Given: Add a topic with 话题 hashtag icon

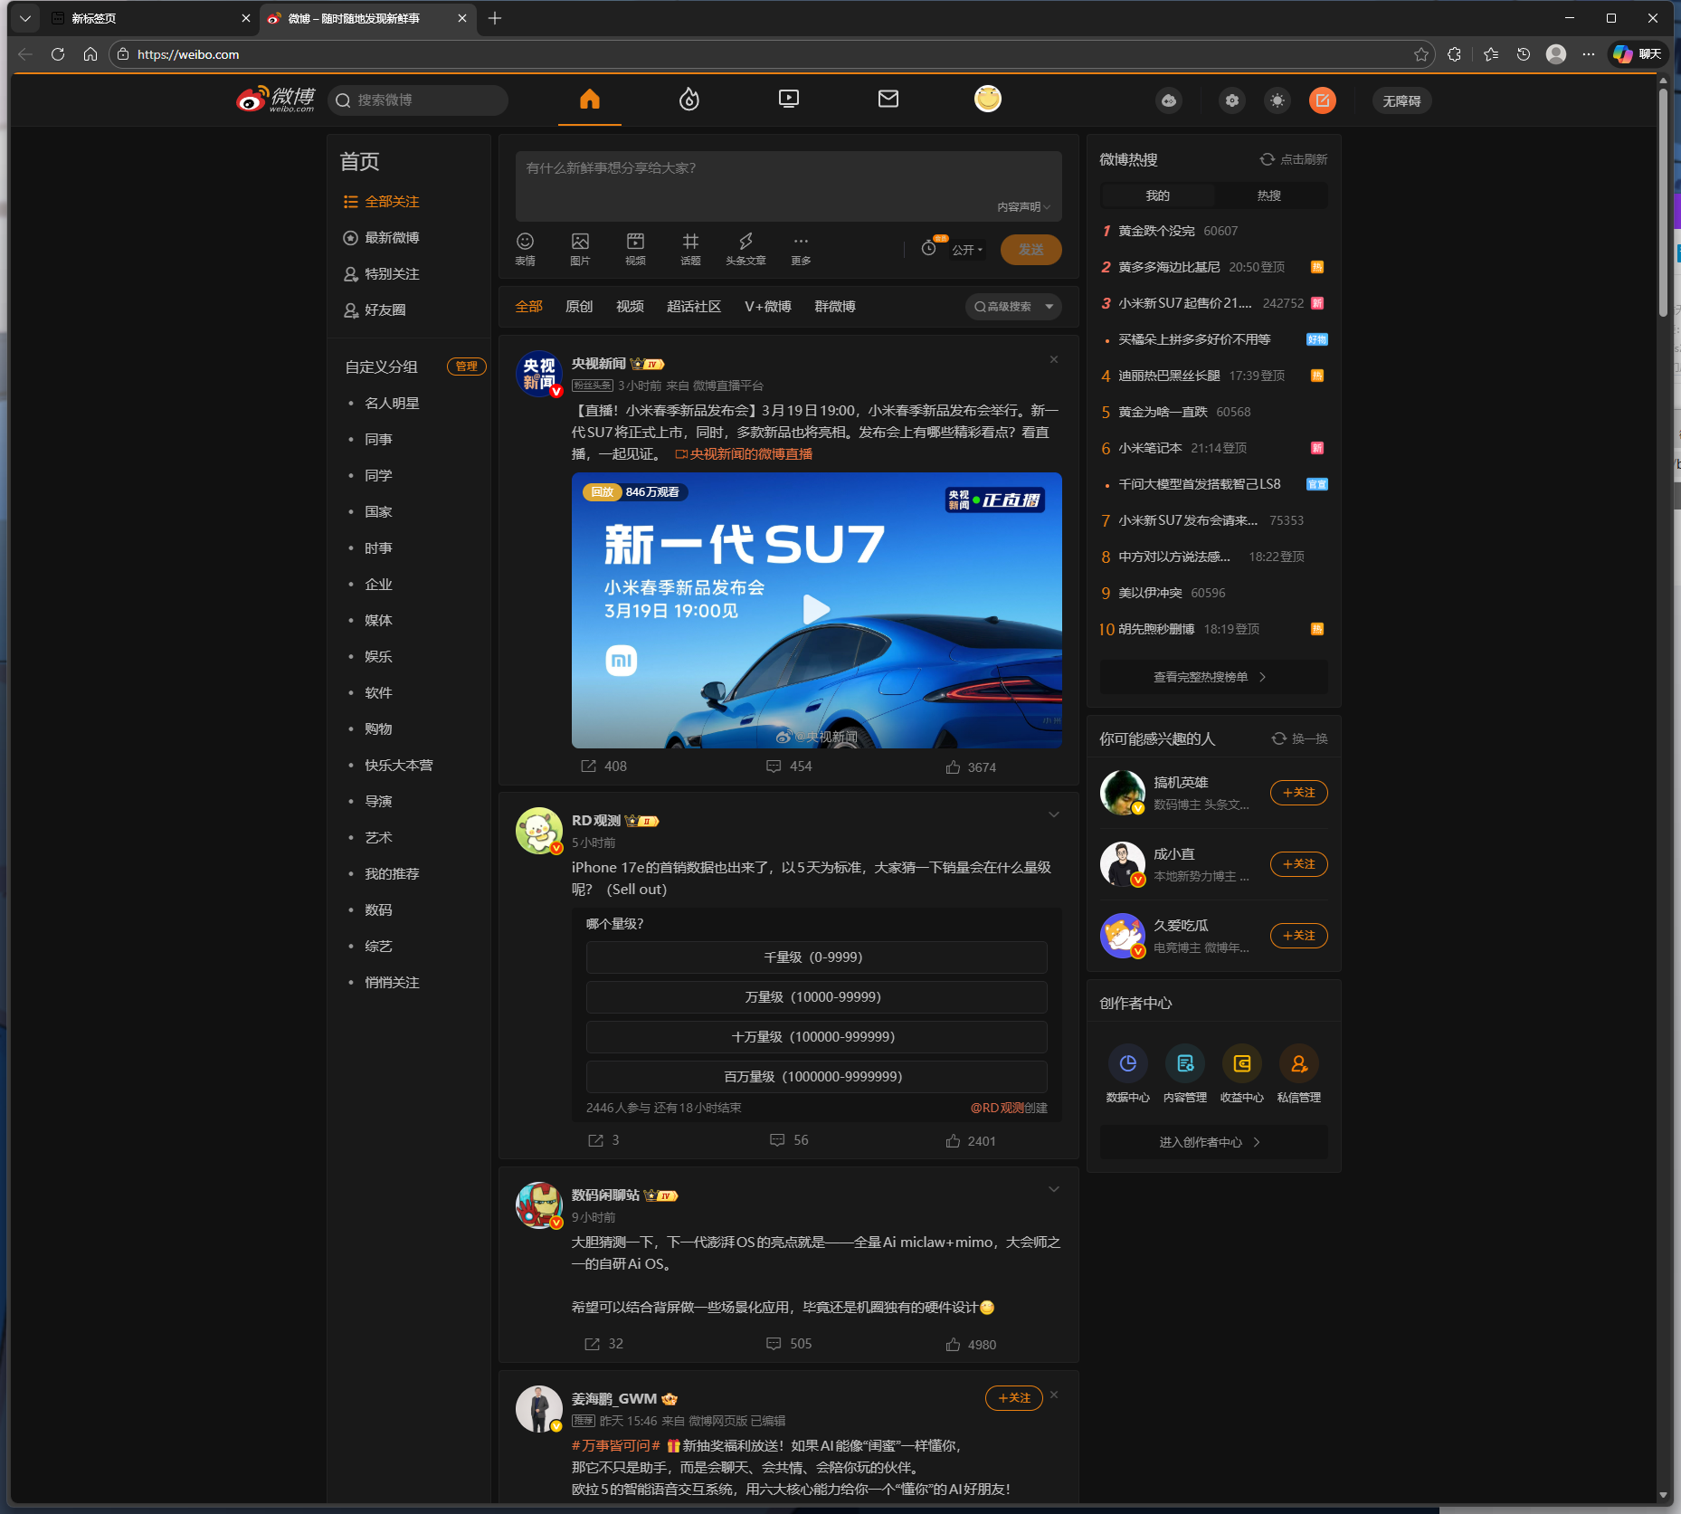Looking at the screenshot, I should point(690,249).
